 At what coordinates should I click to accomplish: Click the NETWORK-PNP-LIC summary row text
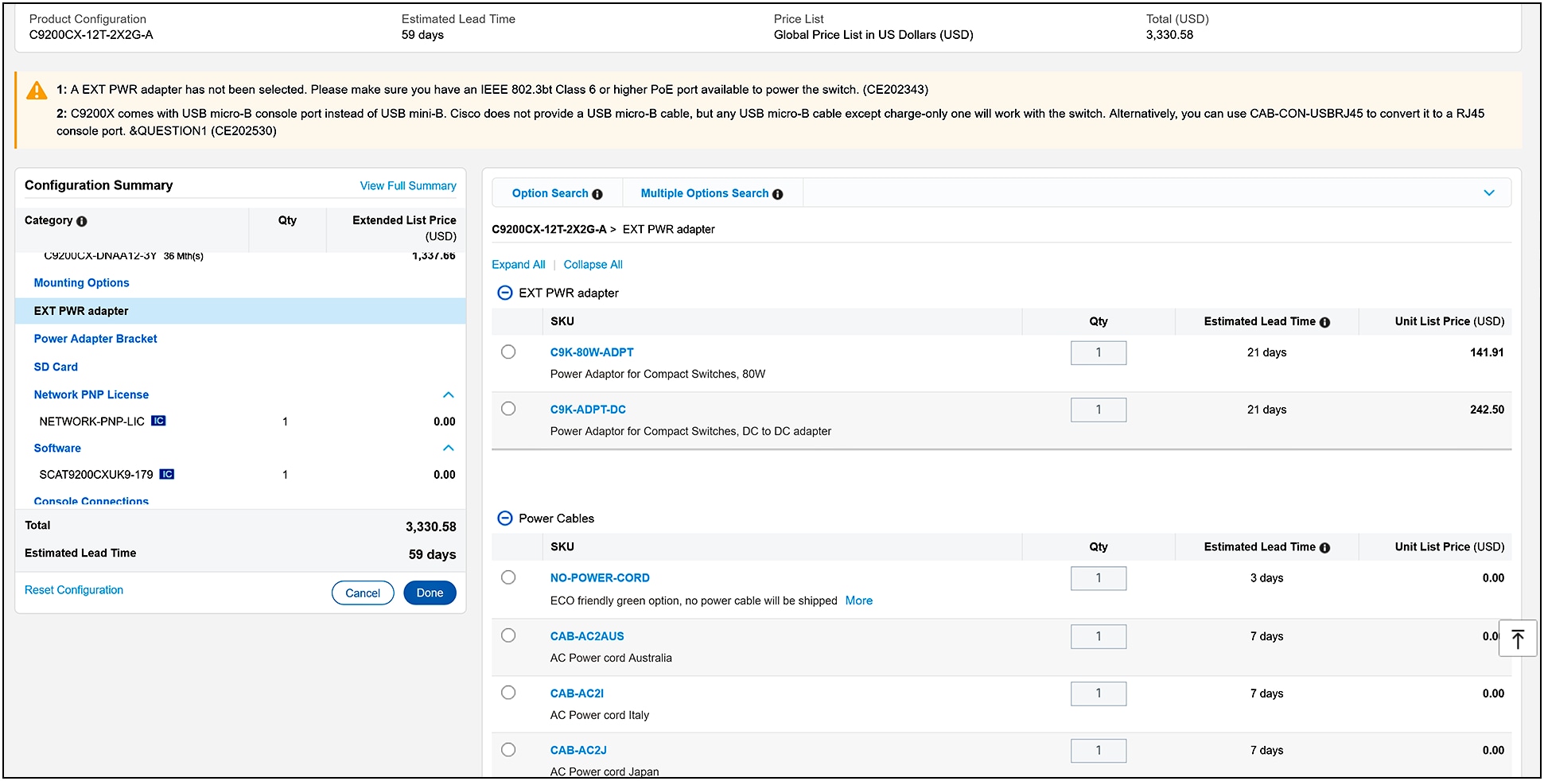coord(92,422)
